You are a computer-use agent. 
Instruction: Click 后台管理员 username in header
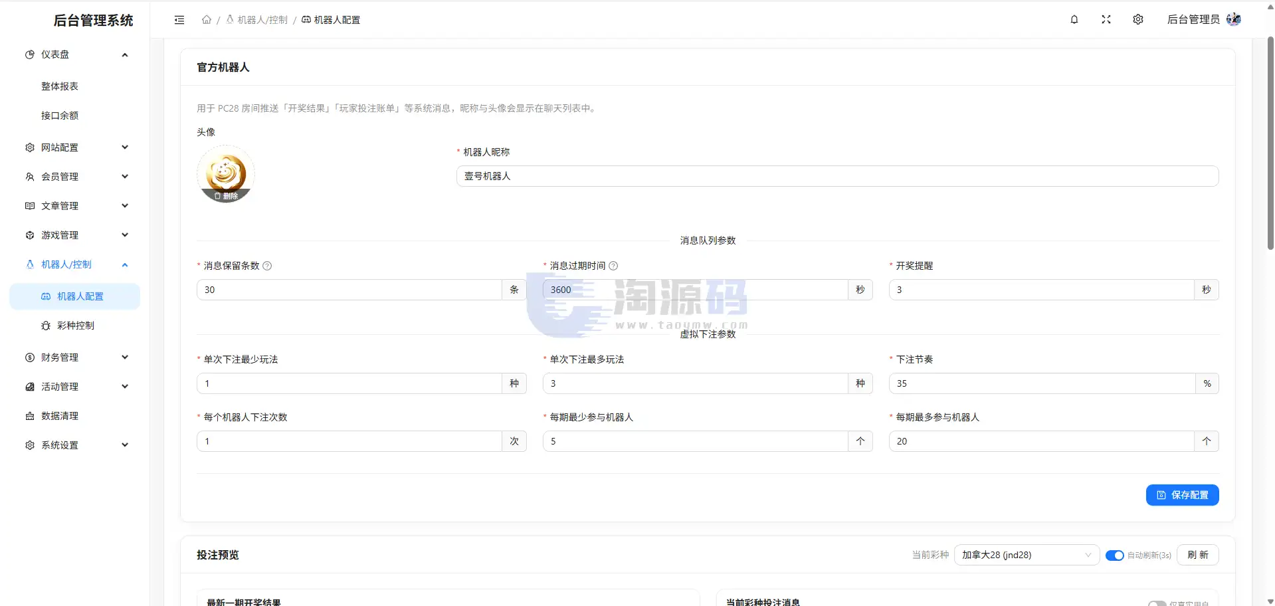point(1193,19)
